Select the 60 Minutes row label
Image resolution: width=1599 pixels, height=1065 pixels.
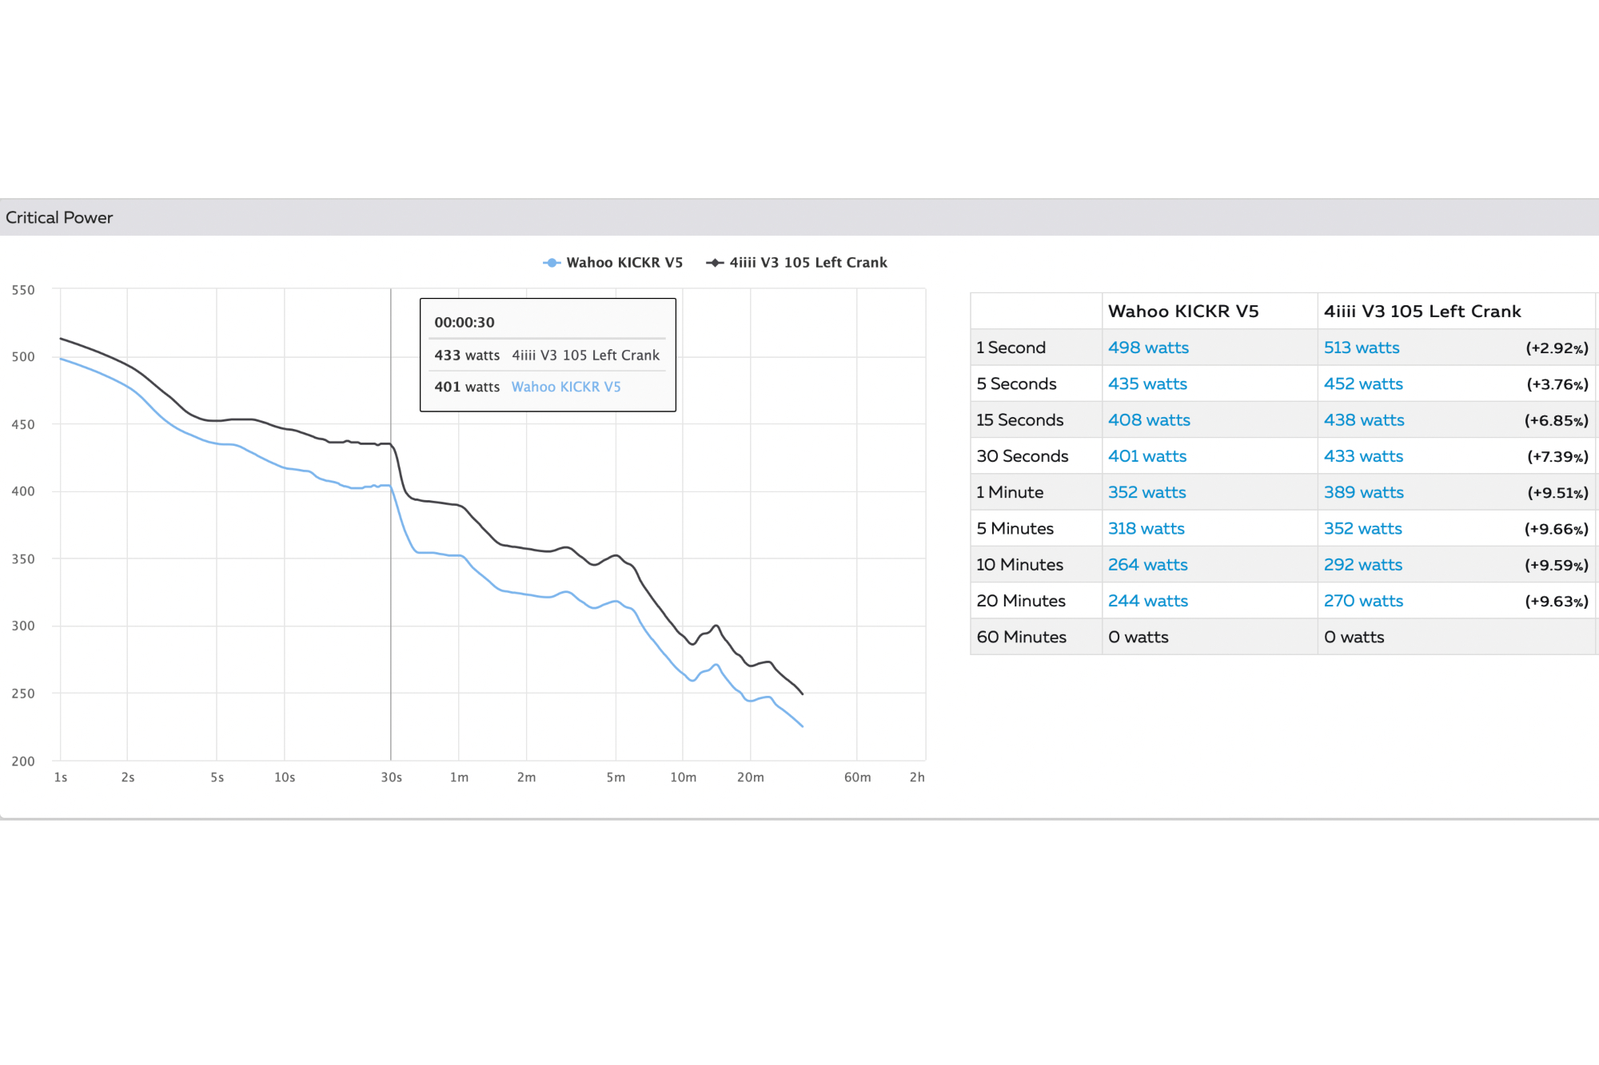click(x=1021, y=637)
